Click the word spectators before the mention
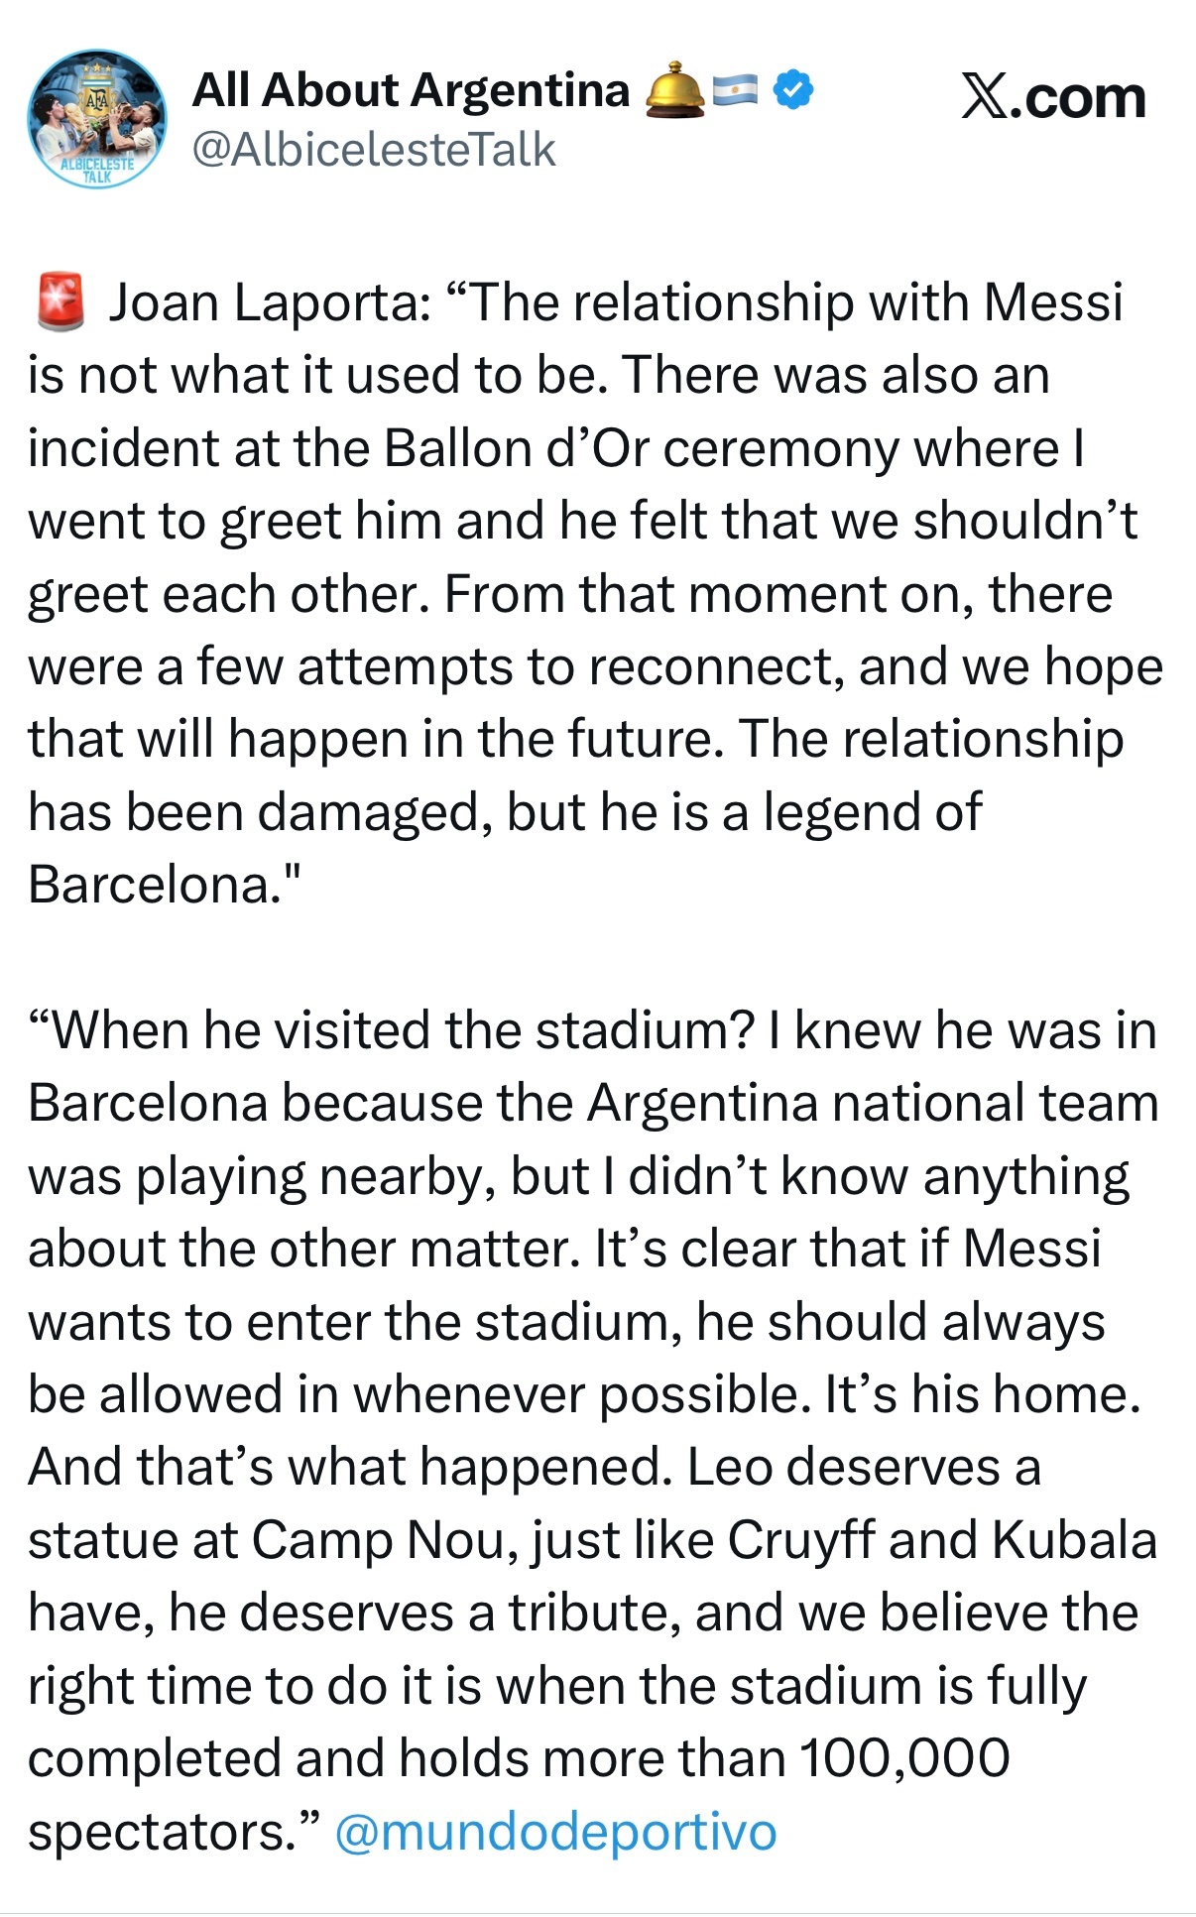Image resolution: width=1196 pixels, height=1917 pixels. (163, 1831)
